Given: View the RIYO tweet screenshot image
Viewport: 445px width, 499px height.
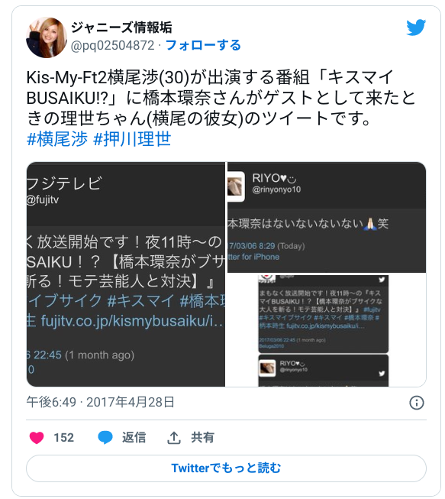Looking at the screenshot, I should coord(327,217).
